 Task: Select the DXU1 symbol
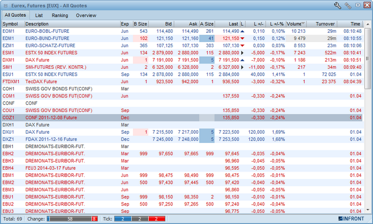pyautogui.click(x=8, y=132)
